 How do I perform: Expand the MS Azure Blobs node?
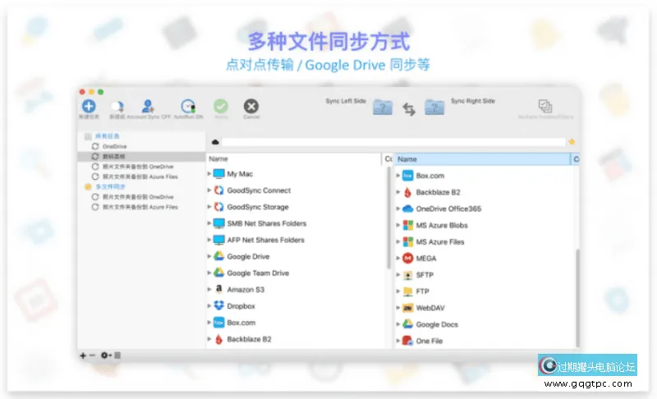(398, 225)
